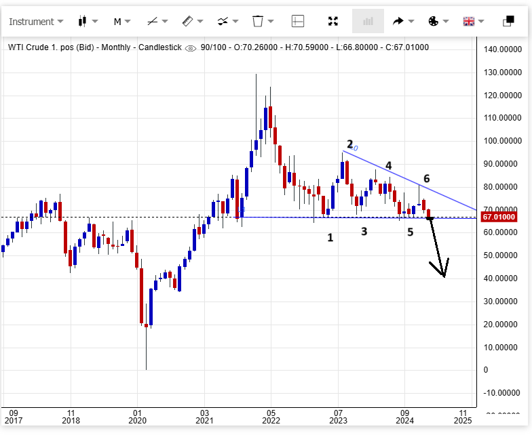Toggle the greyed-out volume bars button
The image size is (532, 435).
pos(368,21)
